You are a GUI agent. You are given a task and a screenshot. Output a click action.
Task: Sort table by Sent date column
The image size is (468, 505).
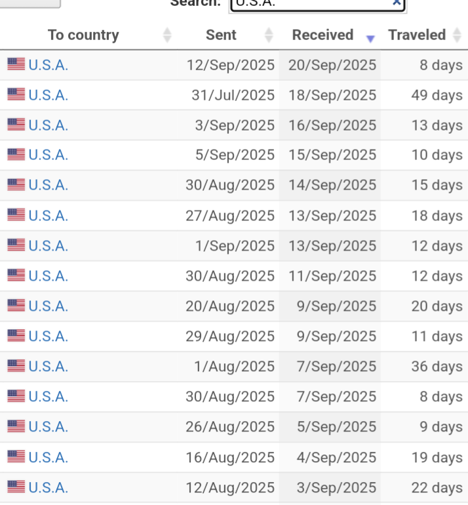click(221, 35)
